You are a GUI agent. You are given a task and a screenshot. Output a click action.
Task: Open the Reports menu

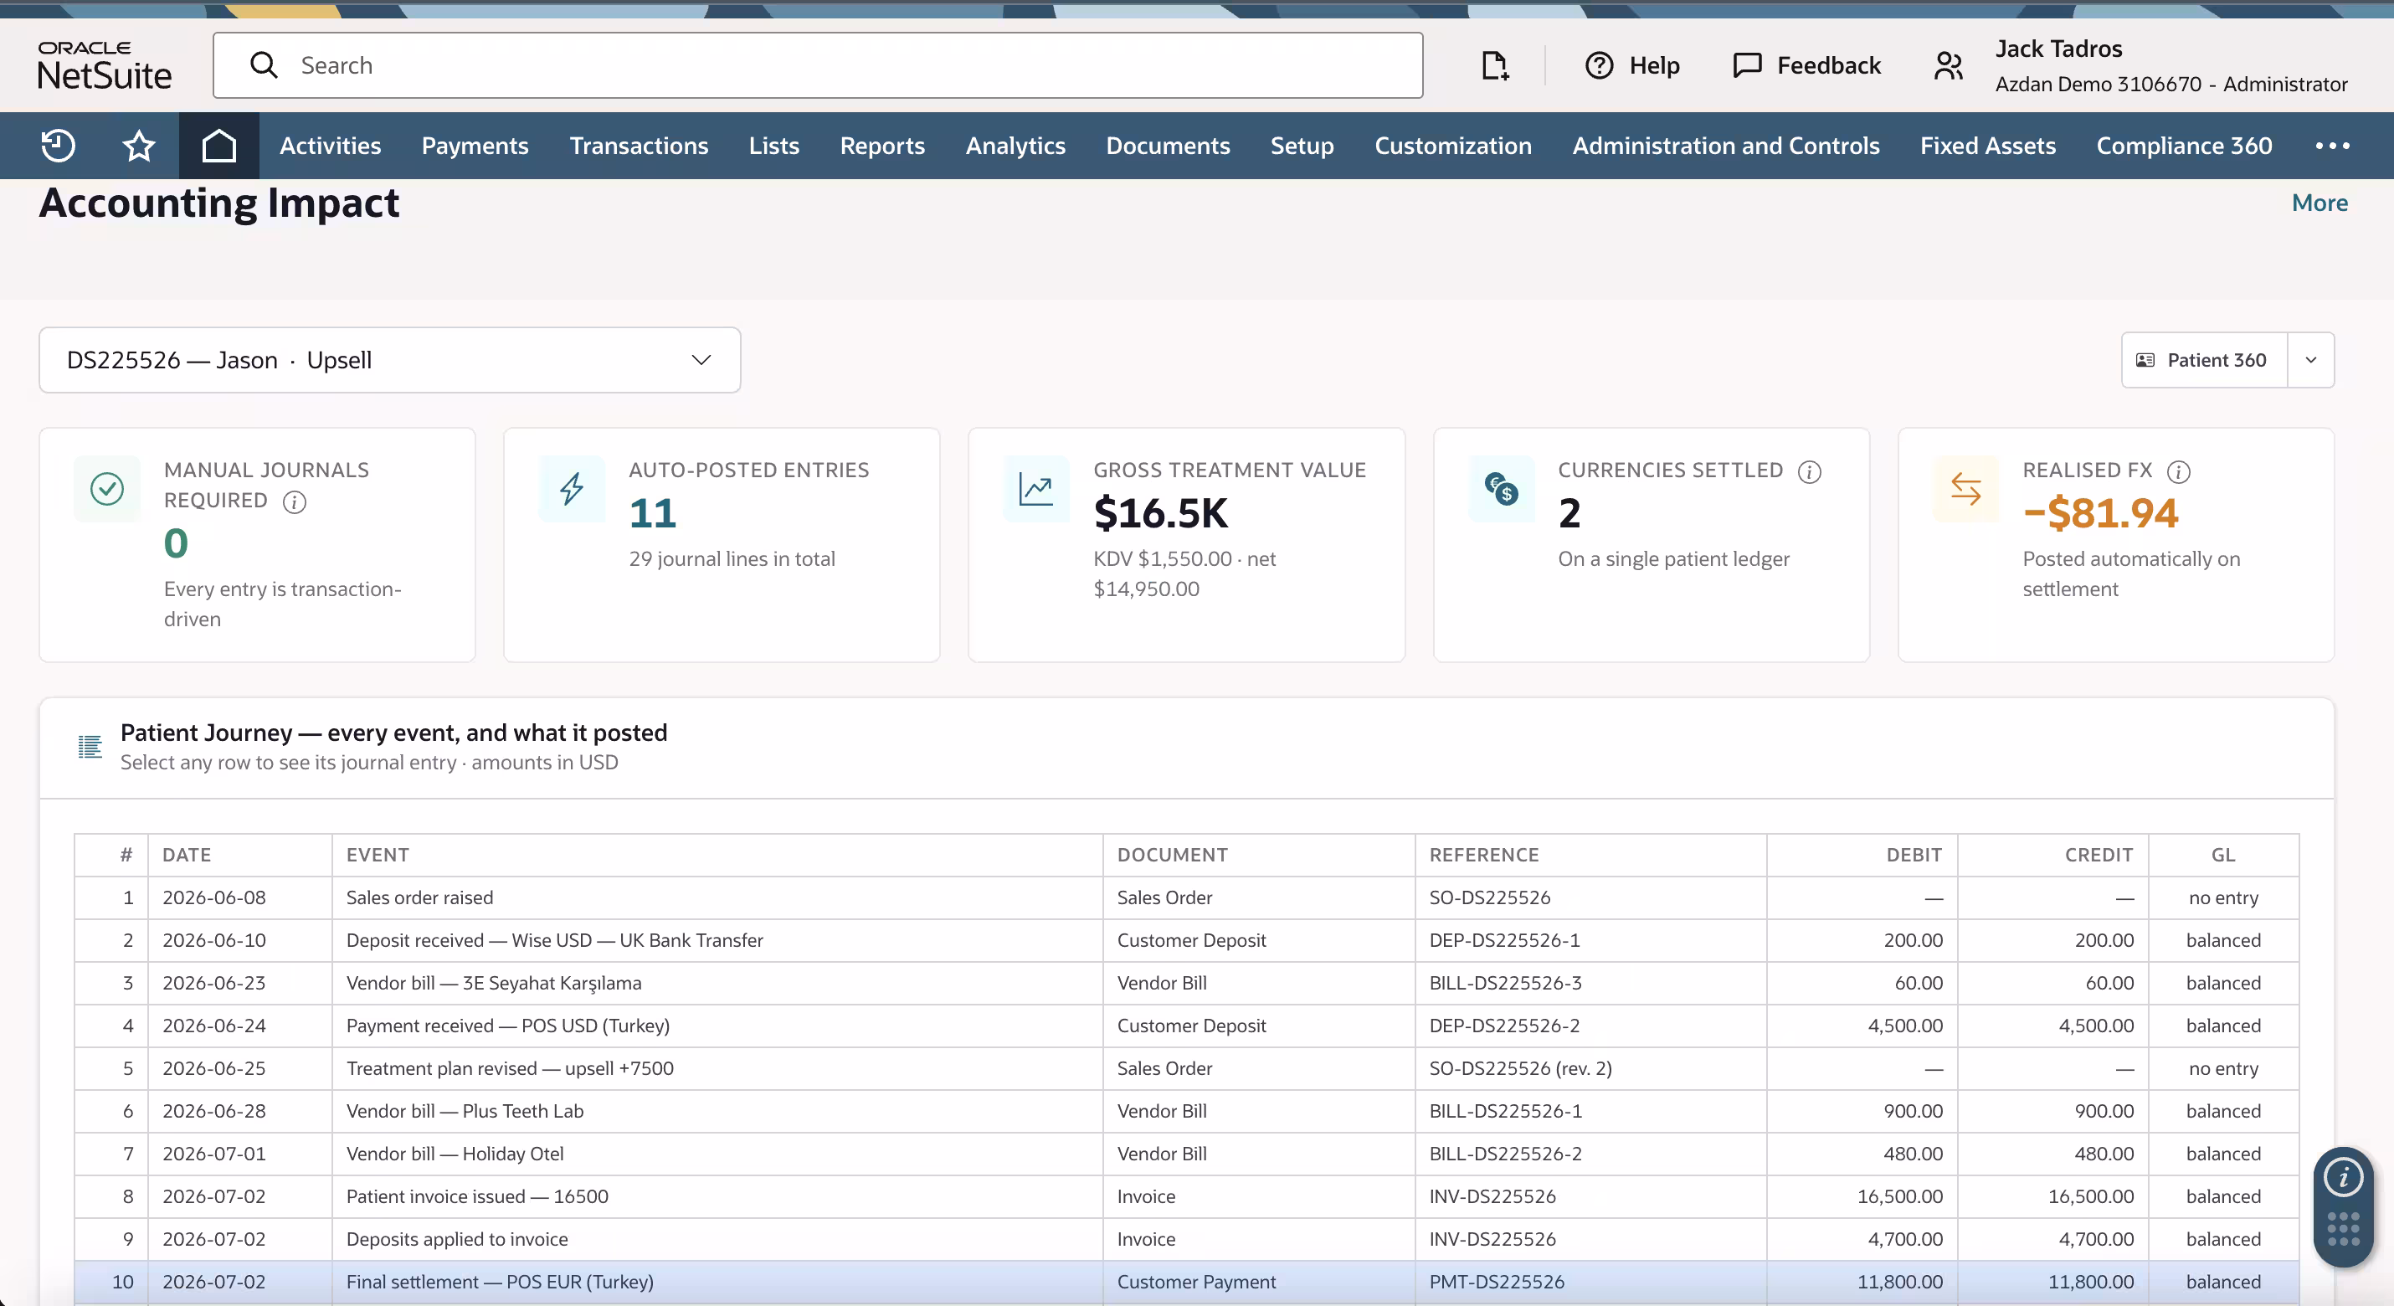[x=882, y=146]
